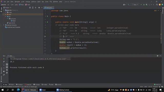This screenshot has width=164, height=92.
Task: Open Profiler tool window
Action: pyautogui.click(x=44, y=85)
